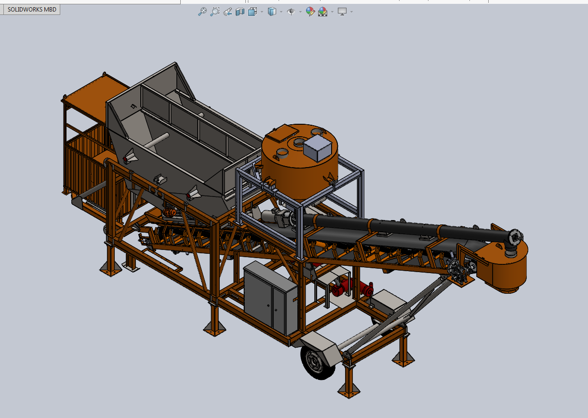Open the Hide/Show Items dropdown arrow
Viewport: 588px width, 418px height.
coord(300,12)
